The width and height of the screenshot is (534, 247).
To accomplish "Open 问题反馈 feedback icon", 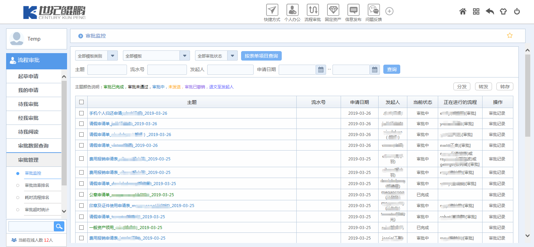I will coord(373,10).
